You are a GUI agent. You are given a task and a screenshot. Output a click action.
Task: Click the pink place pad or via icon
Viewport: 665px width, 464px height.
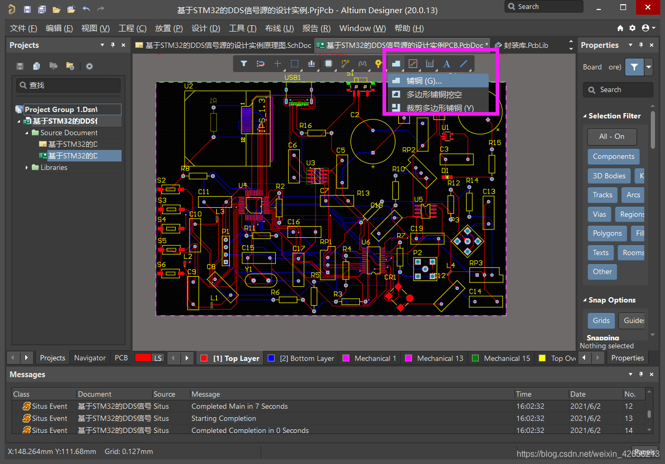[x=413, y=64]
